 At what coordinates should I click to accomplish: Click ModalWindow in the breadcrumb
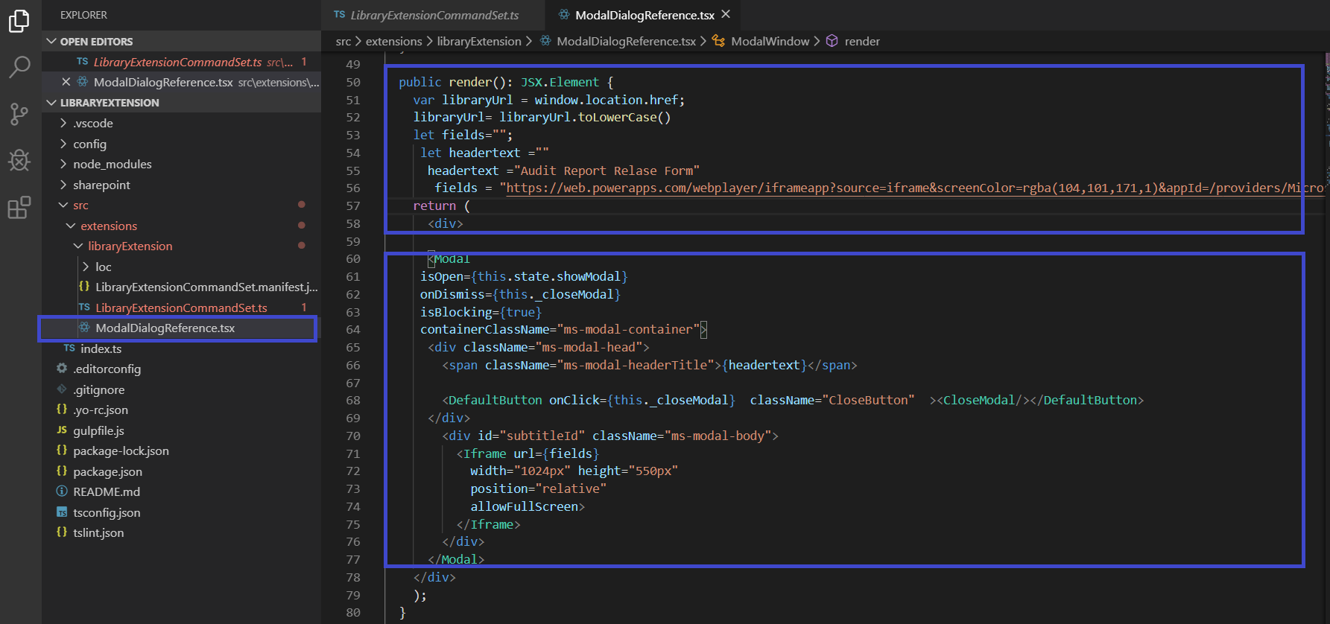tap(770, 41)
